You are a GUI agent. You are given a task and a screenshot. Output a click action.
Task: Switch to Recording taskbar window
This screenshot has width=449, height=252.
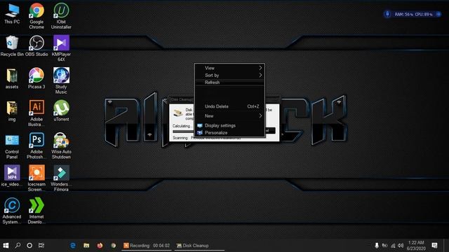147,246
